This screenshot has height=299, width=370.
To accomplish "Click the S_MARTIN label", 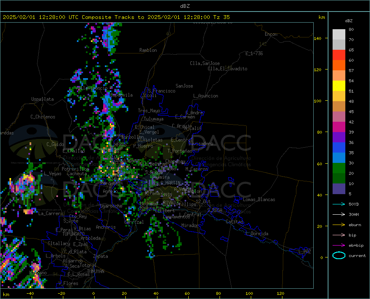I will pyautogui.click(x=170, y=183).
